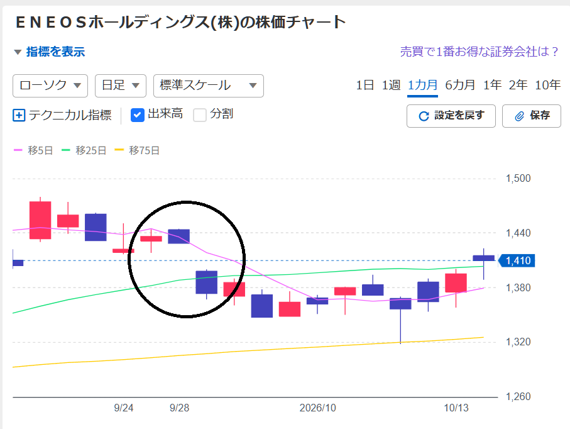570x429 pixels.
Task: Expand the 指標を表示 section
Action: pos(50,52)
